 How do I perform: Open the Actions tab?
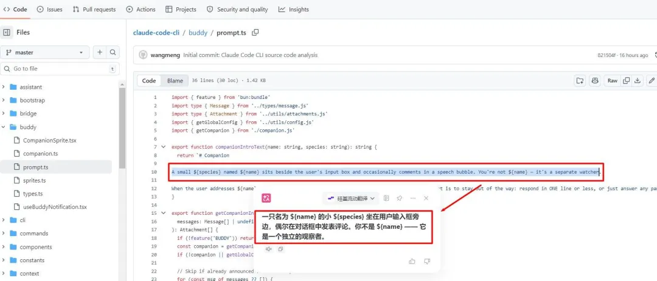tap(141, 9)
